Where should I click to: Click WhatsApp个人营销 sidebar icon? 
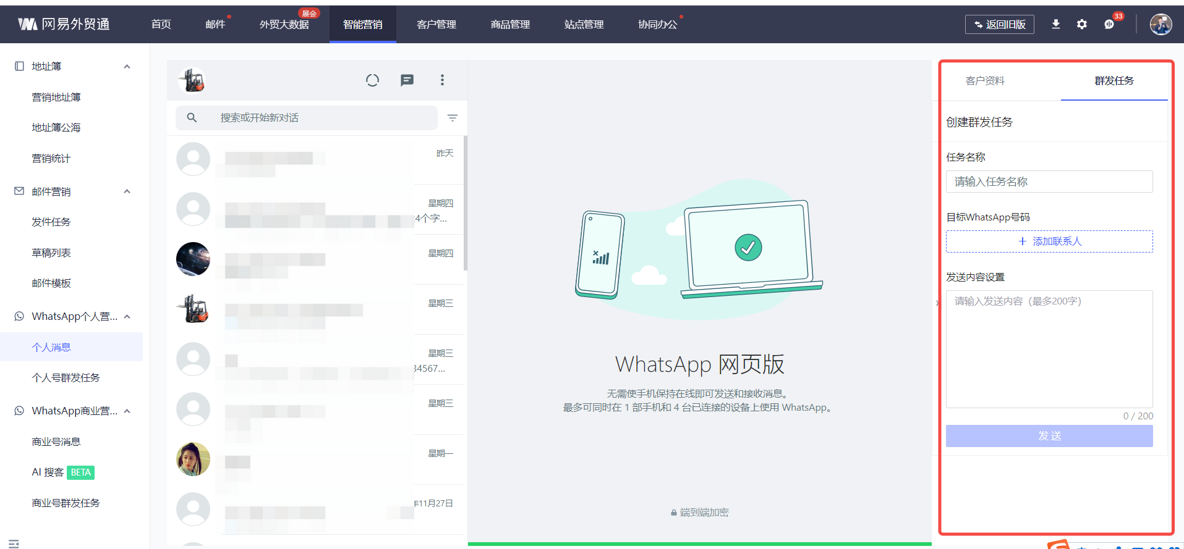coord(19,316)
